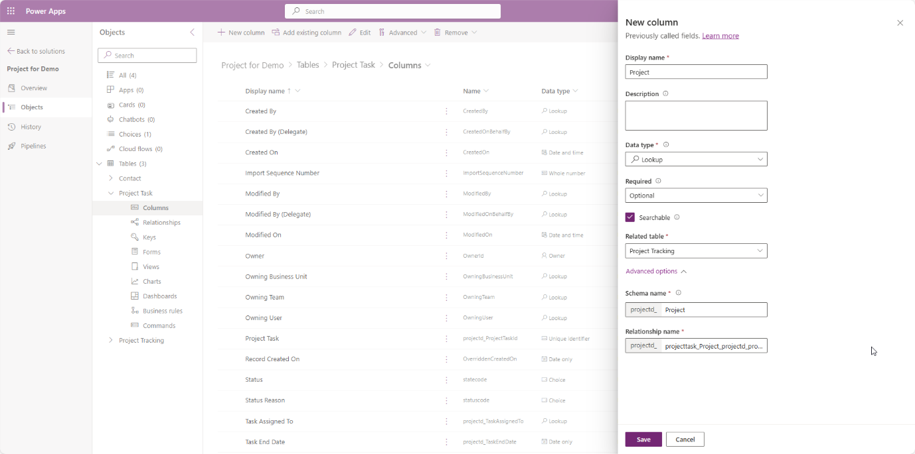Open more options for Task Assigned To row
The width and height of the screenshot is (915, 454).
click(446, 421)
